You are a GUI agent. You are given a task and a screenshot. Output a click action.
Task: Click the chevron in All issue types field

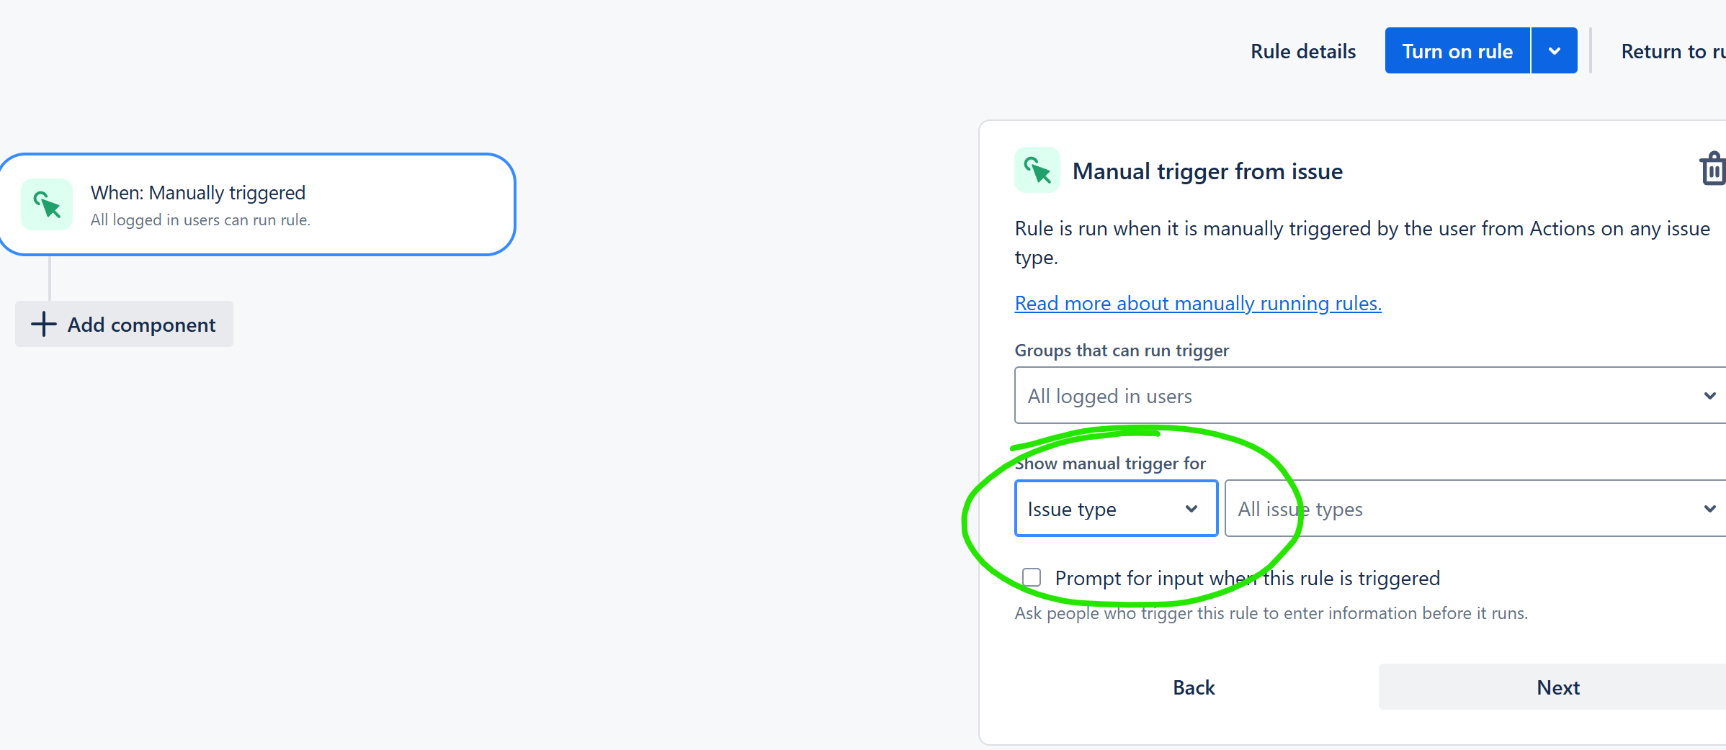click(x=1710, y=509)
